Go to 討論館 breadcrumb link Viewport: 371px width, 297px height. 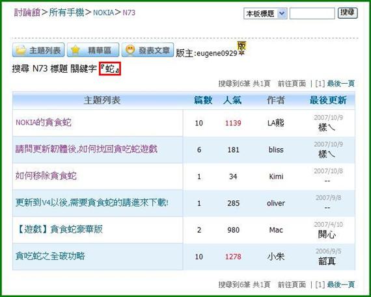pos(27,12)
